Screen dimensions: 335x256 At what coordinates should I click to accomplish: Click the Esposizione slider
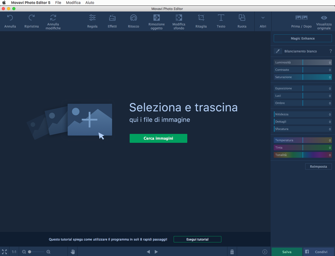click(x=303, y=88)
